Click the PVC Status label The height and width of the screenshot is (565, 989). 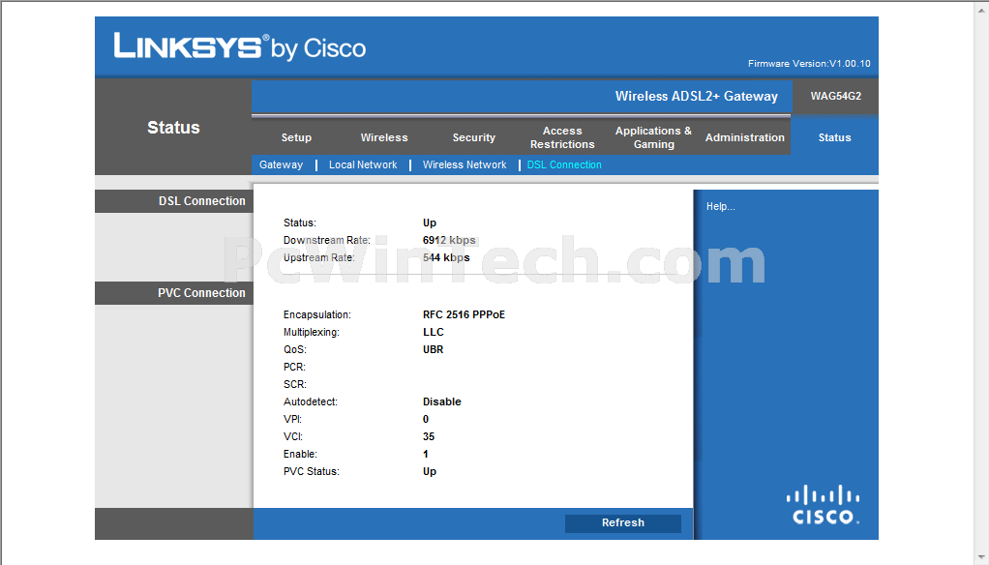[x=311, y=471]
